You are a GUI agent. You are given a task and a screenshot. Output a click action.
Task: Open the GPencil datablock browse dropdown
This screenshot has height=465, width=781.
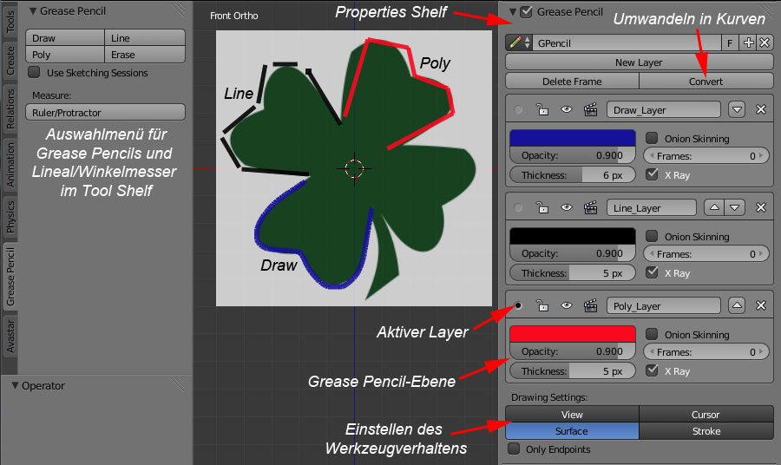point(520,43)
